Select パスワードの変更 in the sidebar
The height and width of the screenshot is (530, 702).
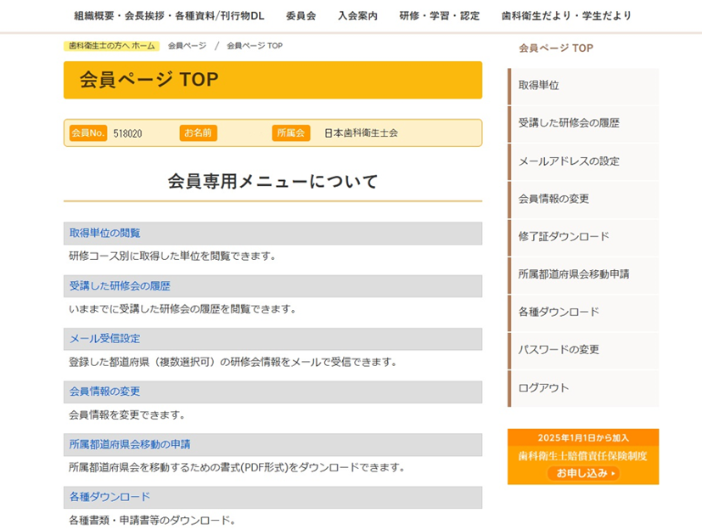click(x=583, y=350)
